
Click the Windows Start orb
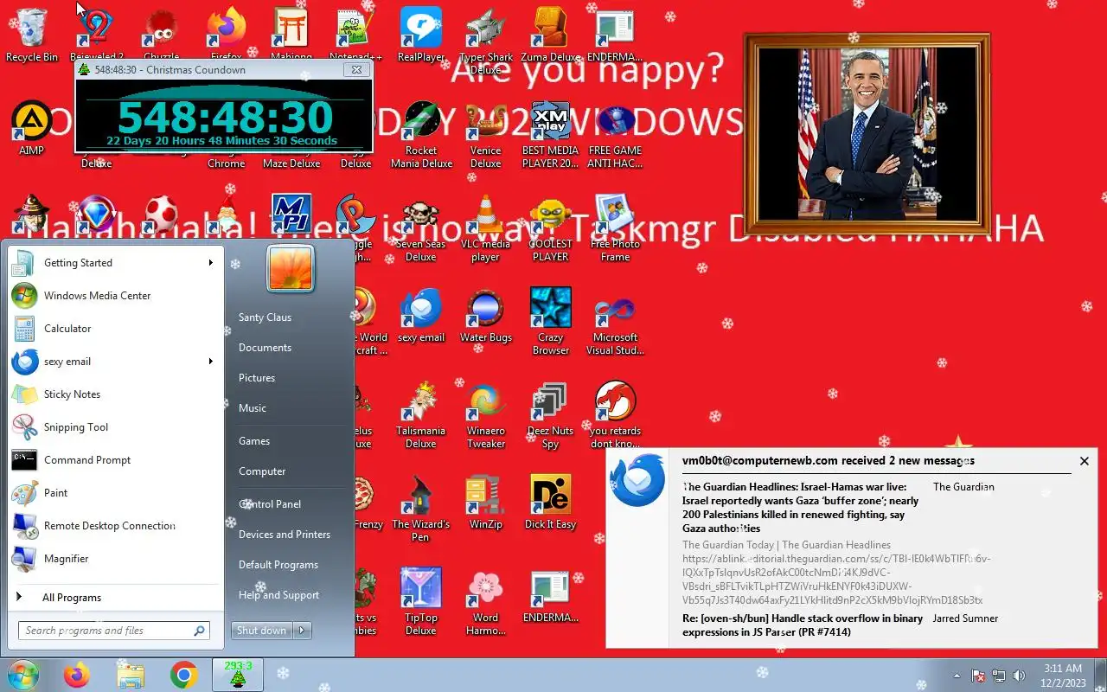coord(22,675)
